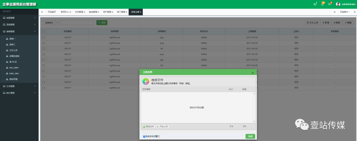Click the table_tabs sidebar item
This screenshot has height=141, width=357.
[14, 73]
